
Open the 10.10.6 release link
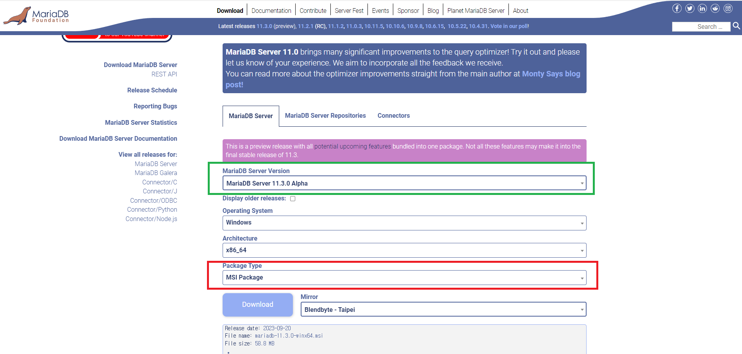[395, 26]
